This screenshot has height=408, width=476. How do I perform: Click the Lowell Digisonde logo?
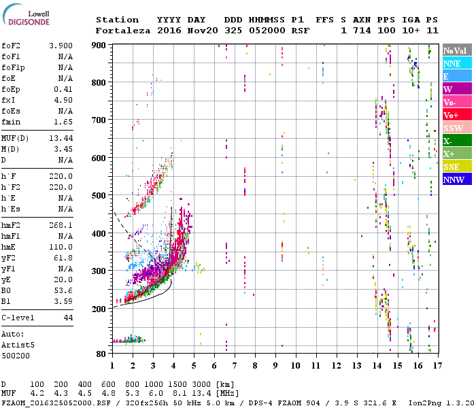[26, 15]
